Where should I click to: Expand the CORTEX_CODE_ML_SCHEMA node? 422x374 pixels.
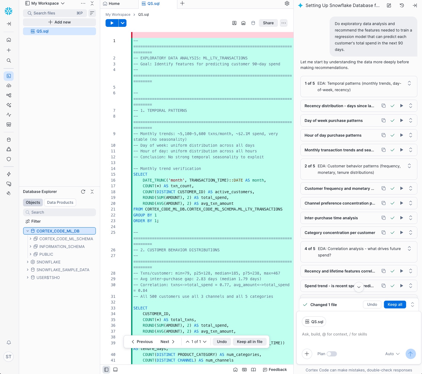[30, 239]
